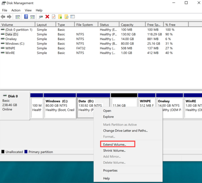Click the 412 MB free space cell
This screenshot has width=202, height=183.
point(153,53)
